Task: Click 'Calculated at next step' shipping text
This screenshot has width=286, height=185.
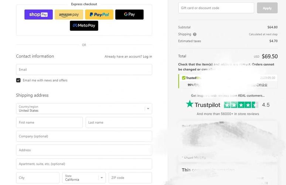Action: coord(263,34)
